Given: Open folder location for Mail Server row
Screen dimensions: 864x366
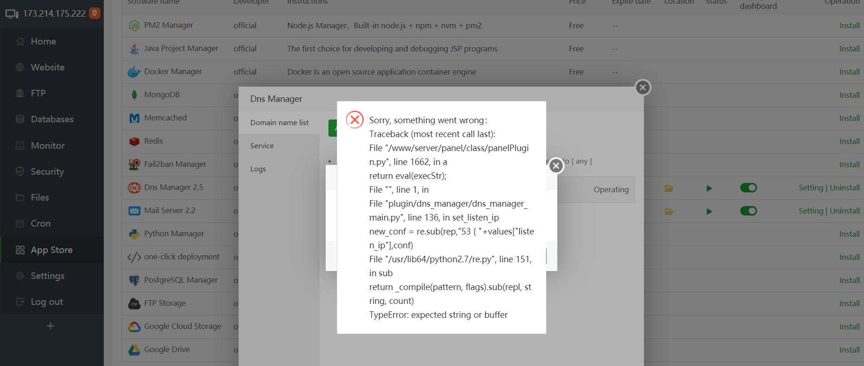Looking at the screenshot, I should (x=668, y=211).
